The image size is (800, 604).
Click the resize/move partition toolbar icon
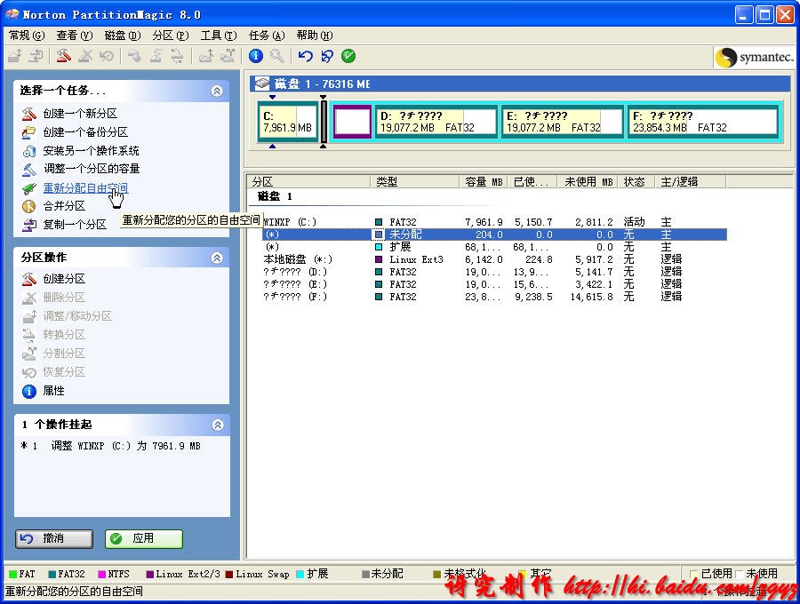[x=15, y=56]
